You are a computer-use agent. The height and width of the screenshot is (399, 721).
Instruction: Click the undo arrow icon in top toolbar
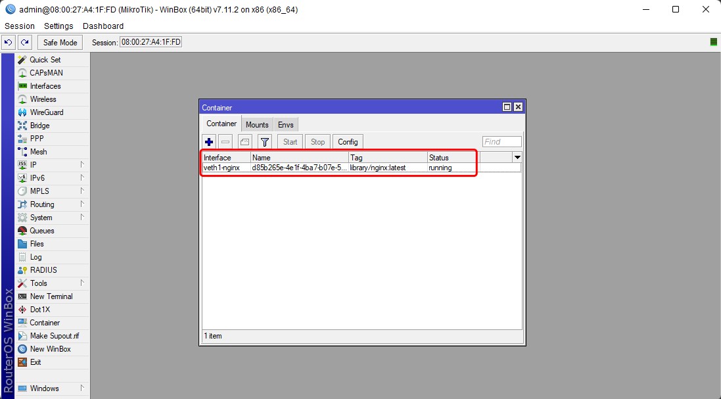click(9, 43)
